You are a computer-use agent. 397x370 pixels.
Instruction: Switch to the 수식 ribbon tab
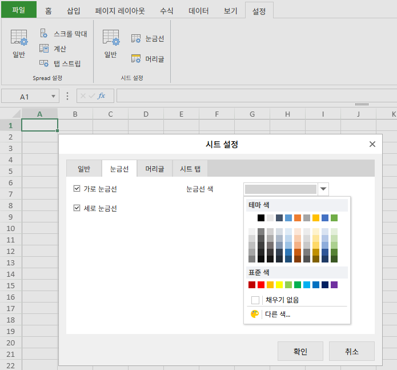pos(167,11)
